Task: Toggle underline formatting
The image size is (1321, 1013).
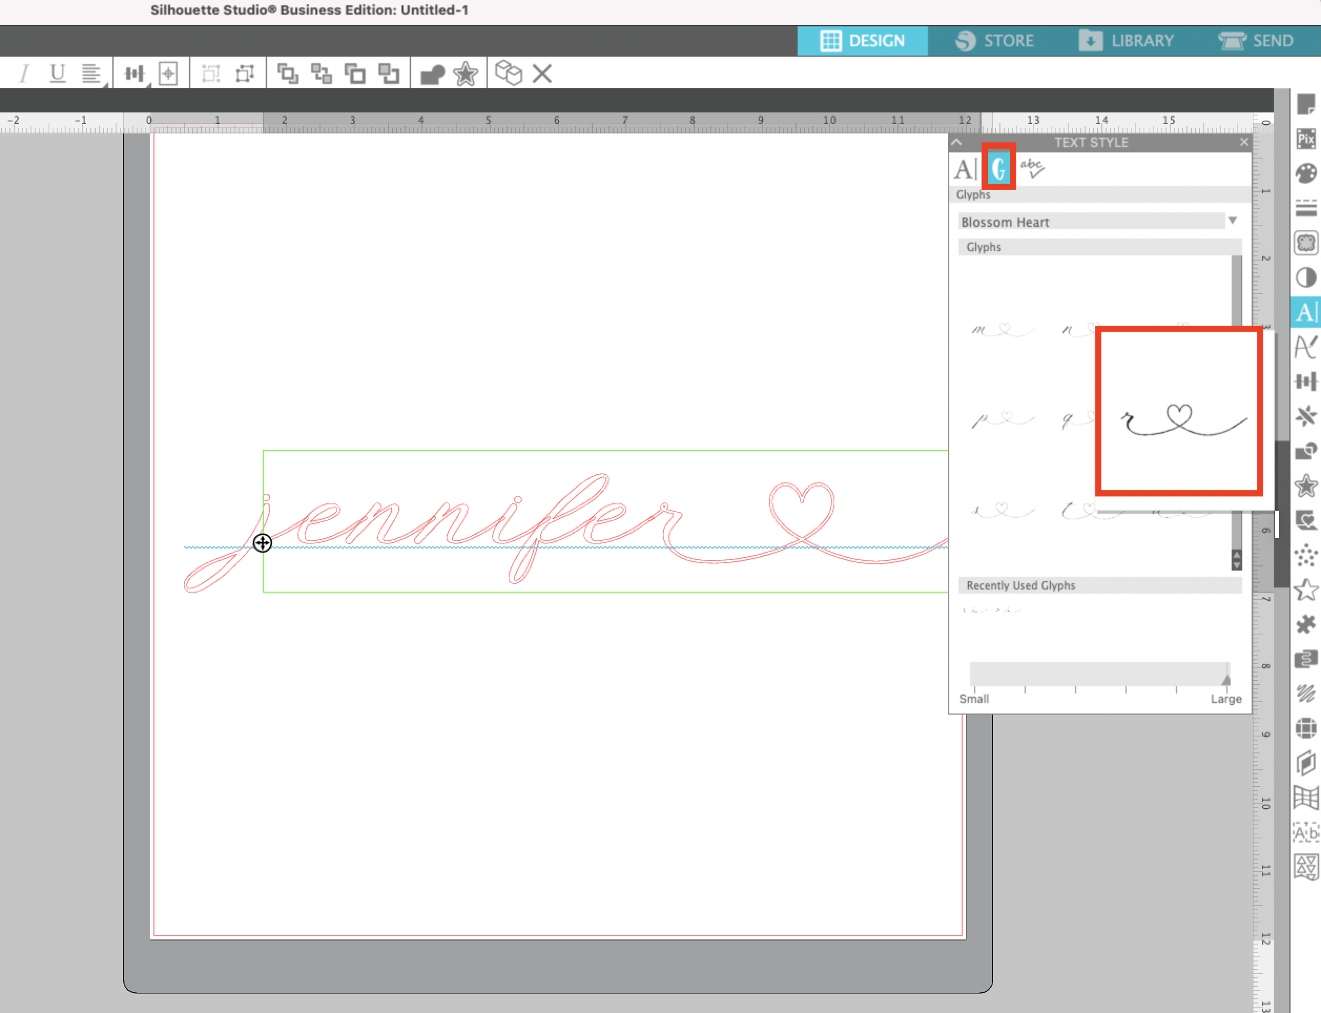Action: tap(57, 72)
